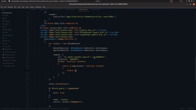Image resolution: width=196 pixels, height=110 pixels.
Task: Open the Find menu
Action: click(x=15, y=7)
